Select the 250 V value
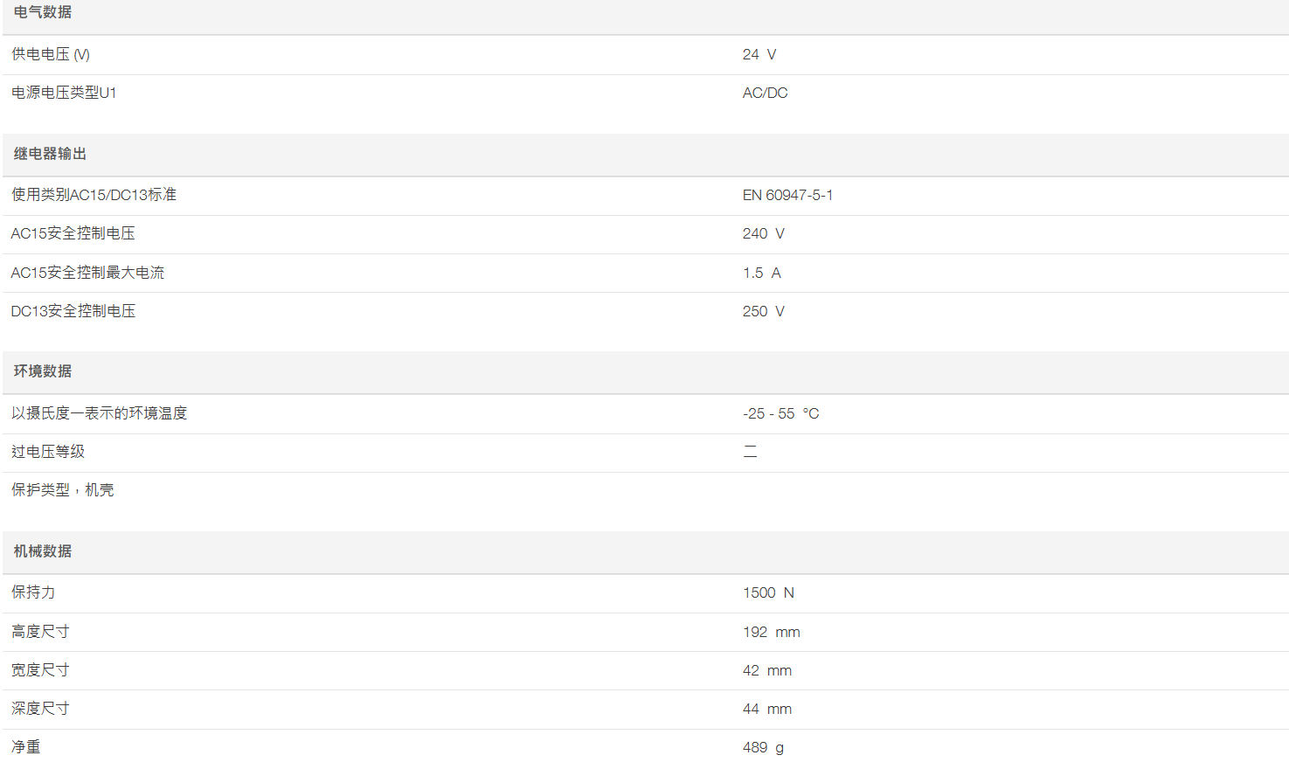Screen dimensions: 1289x762 click(x=764, y=311)
